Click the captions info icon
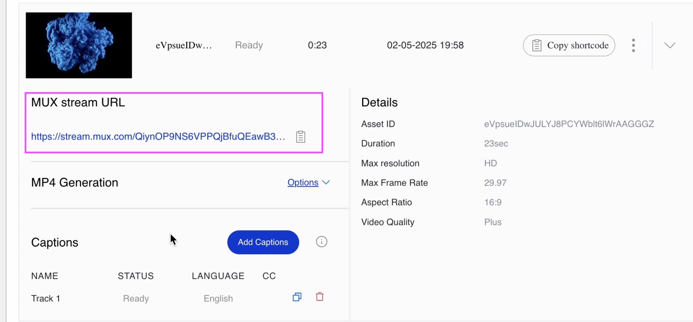Viewport: 693px width, 322px height. (x=321, y=242)
